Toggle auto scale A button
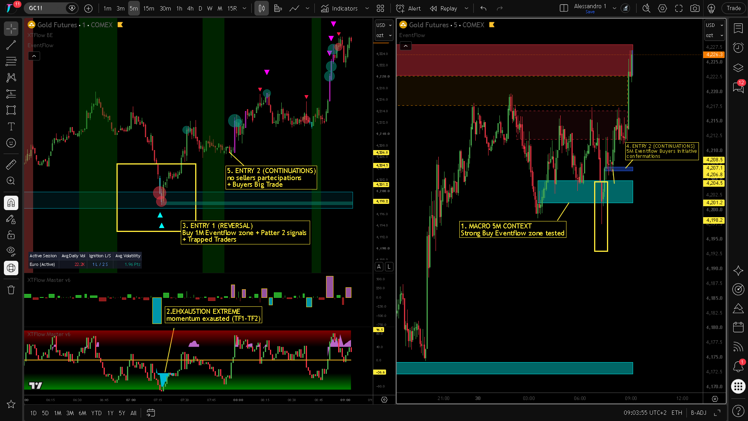The image size is (748, 421). (x=379, y=267)
